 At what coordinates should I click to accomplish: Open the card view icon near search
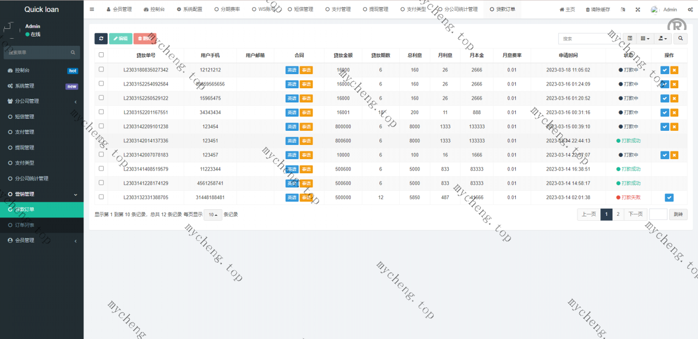point(630,38)
